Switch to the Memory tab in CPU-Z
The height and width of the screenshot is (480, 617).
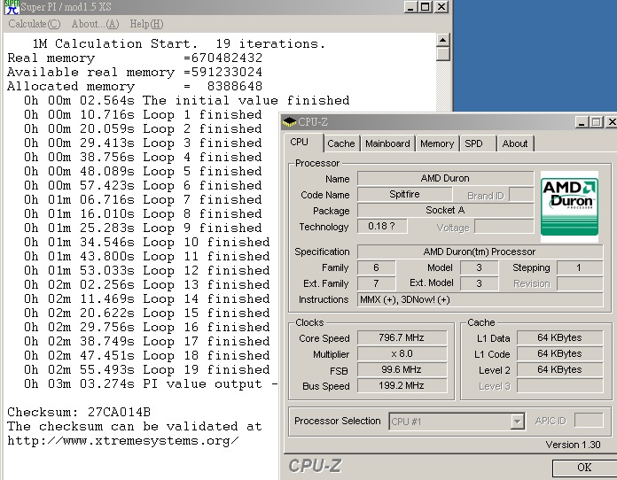coord(437,143)
